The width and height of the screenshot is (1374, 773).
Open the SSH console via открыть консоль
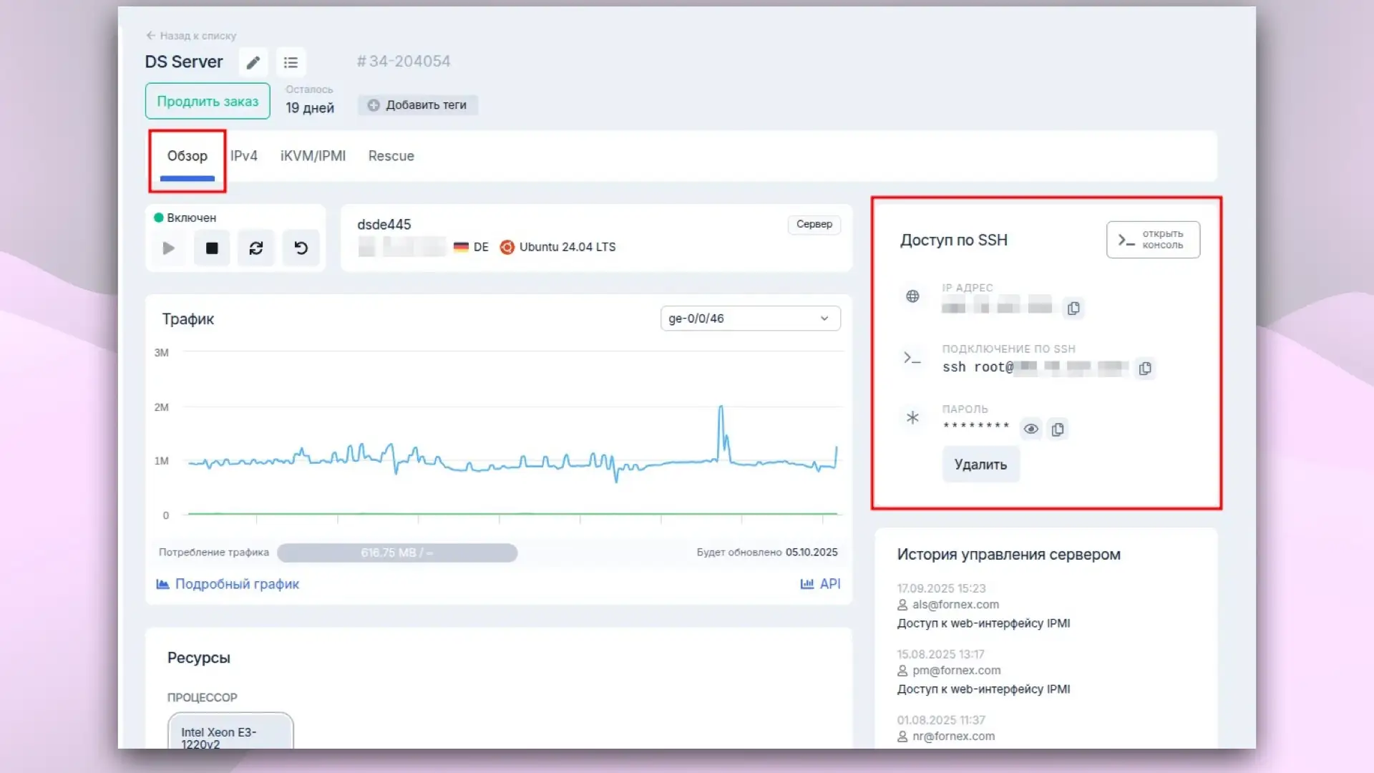click(x=1152, y=240)
